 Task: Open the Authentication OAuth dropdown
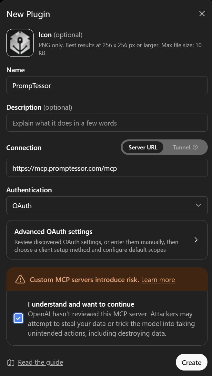[x=107, y=205]
